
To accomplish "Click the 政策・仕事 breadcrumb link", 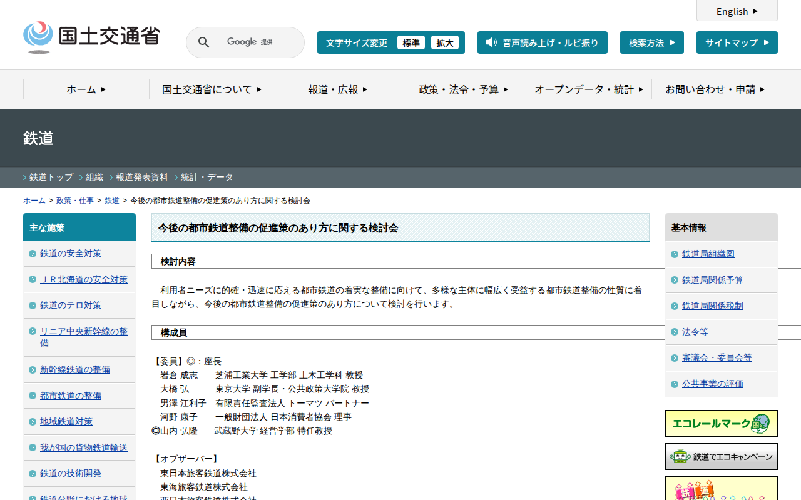I will click(x=75, y=201).
